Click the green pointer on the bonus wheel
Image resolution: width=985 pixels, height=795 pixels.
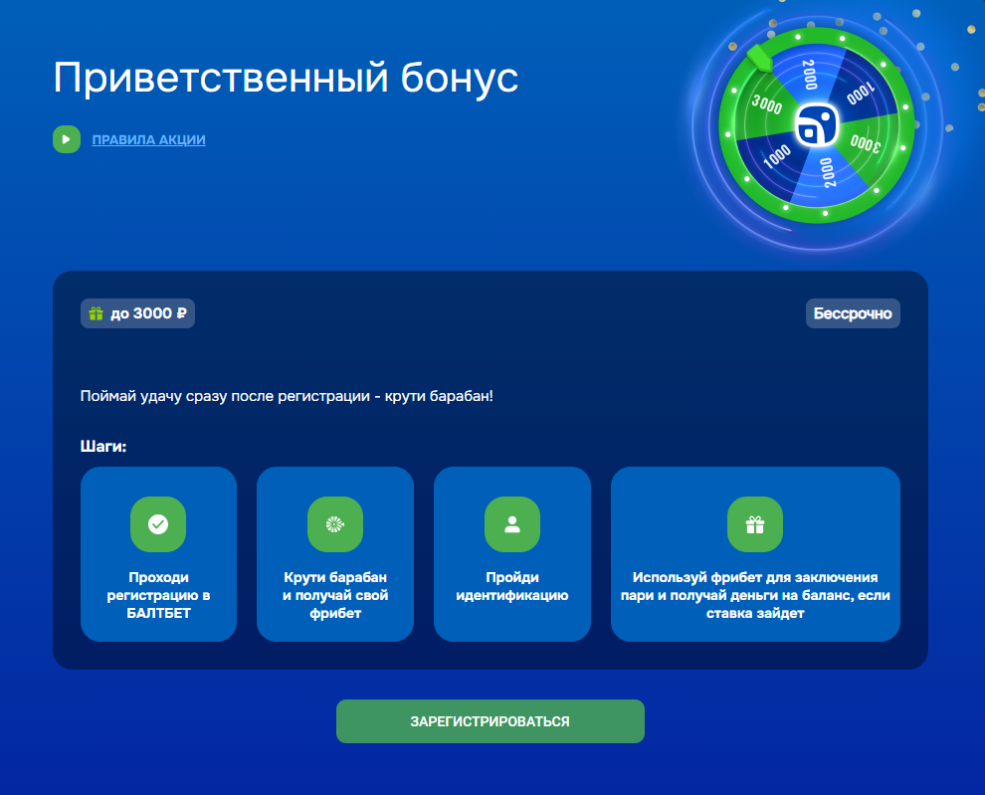[759, 58]
